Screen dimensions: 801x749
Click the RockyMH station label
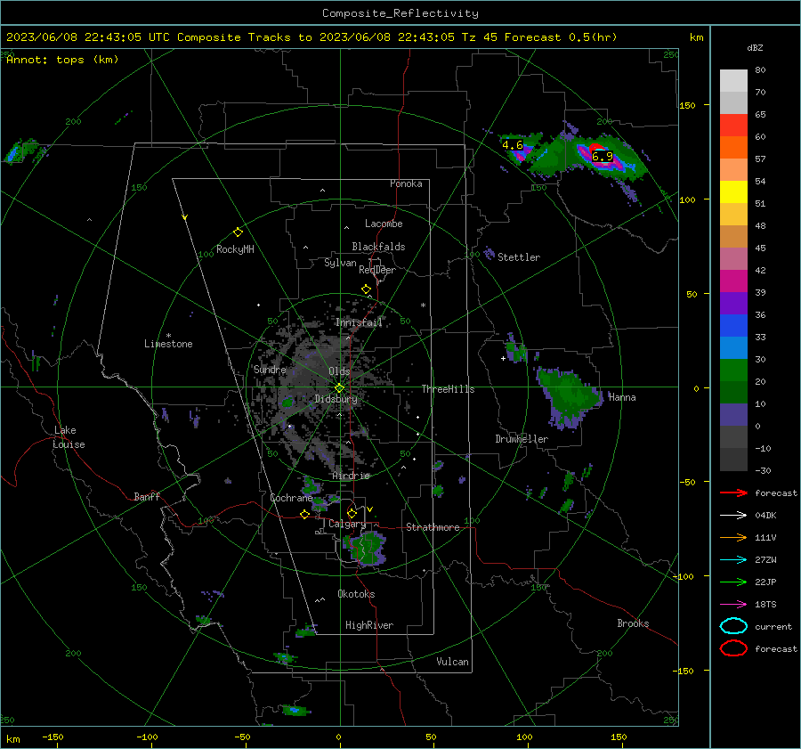235,249
